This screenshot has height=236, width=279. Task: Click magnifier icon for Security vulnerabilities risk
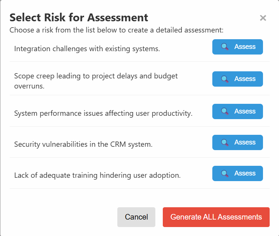coord(225,143)
